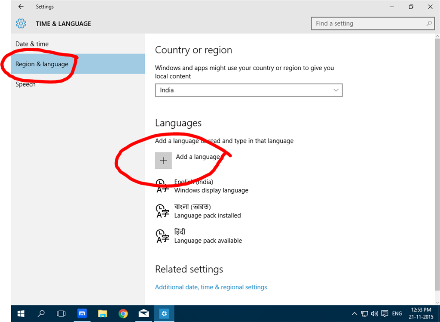Open Google Chrome from the taskbar
This screenshot has width=440, height=322.
click(x=123, y=313)
